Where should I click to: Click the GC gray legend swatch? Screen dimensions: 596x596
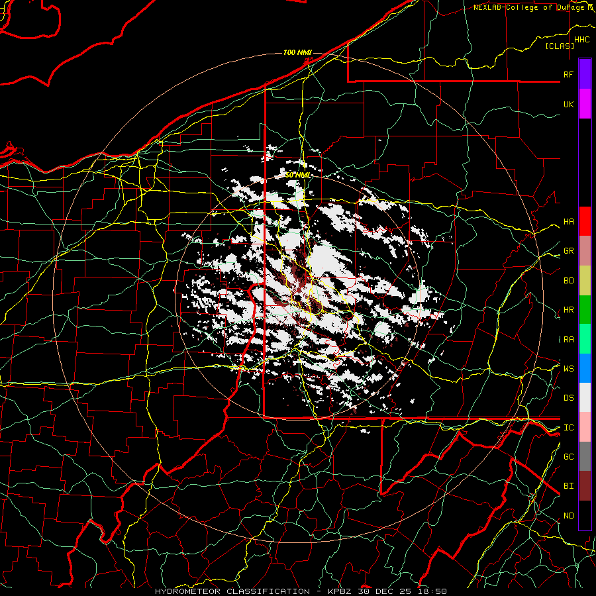[585, 456]
